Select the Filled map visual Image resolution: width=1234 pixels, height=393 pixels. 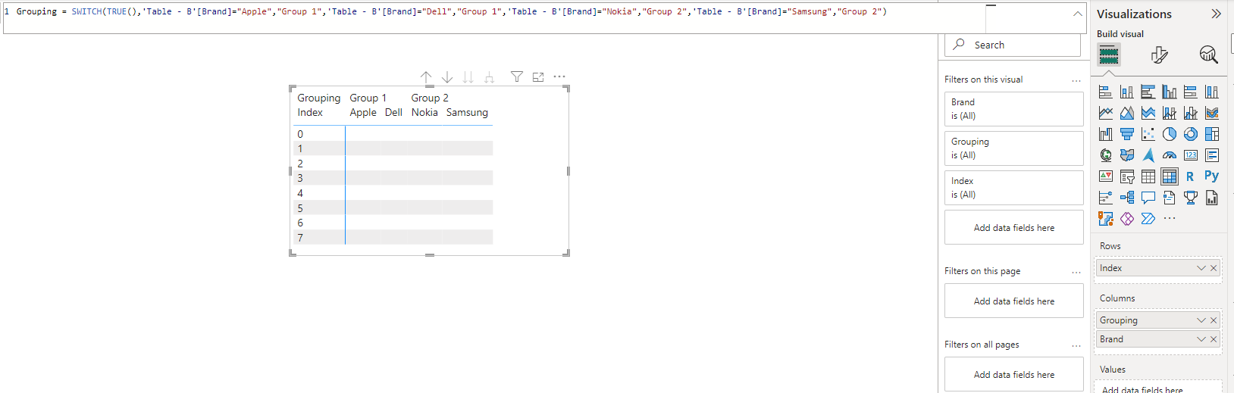coord(1127,155)
